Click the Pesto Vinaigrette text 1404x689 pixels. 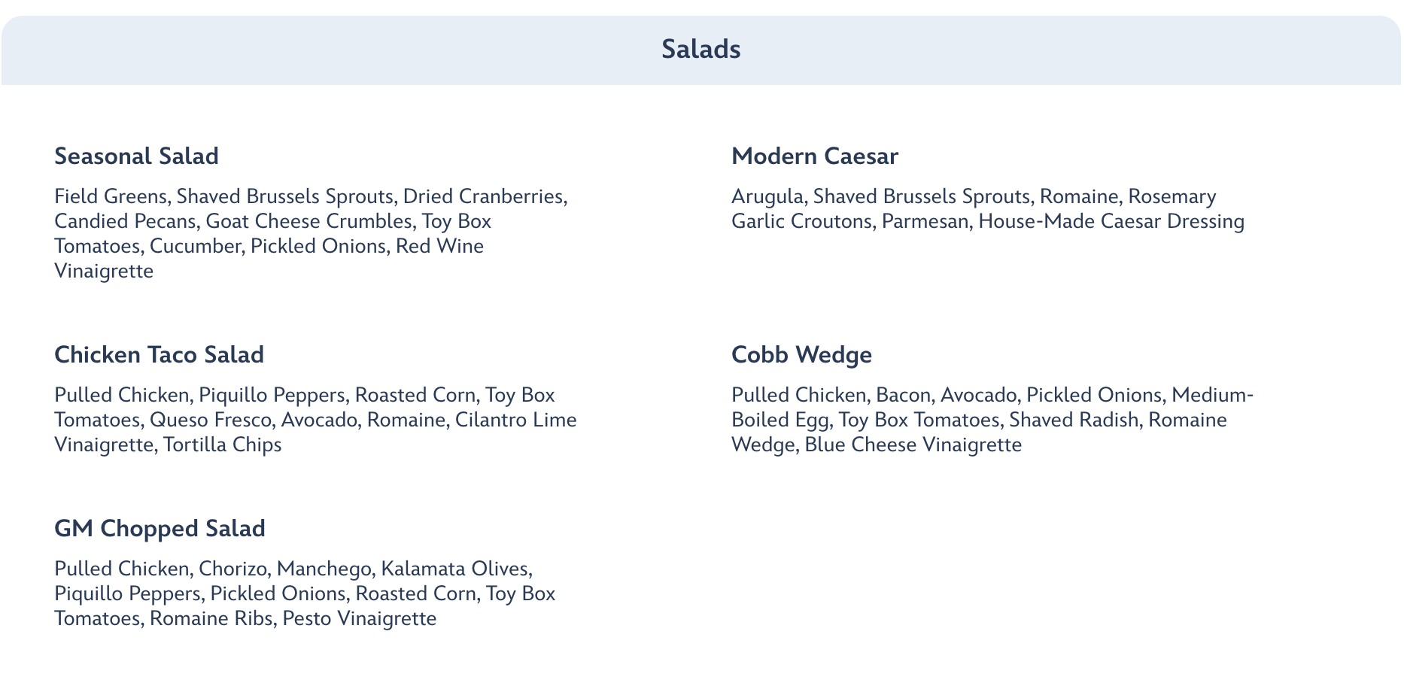(x=359, y=618)
